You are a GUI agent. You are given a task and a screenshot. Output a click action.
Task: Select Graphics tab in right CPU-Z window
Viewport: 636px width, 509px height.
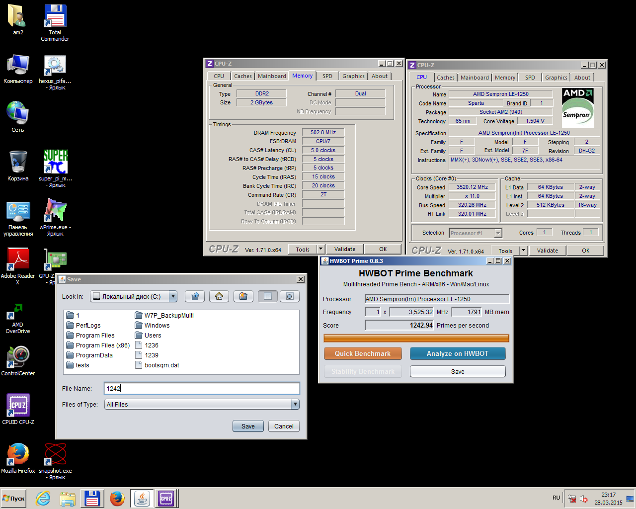pyautogui.click(x=556, y=78)
